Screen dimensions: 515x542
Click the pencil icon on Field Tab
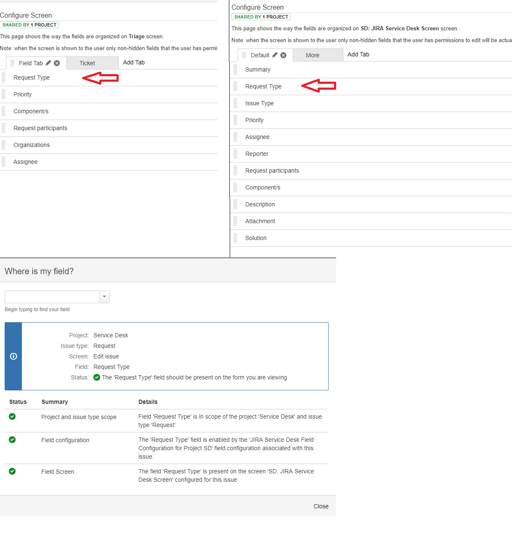tap(48, 63)
